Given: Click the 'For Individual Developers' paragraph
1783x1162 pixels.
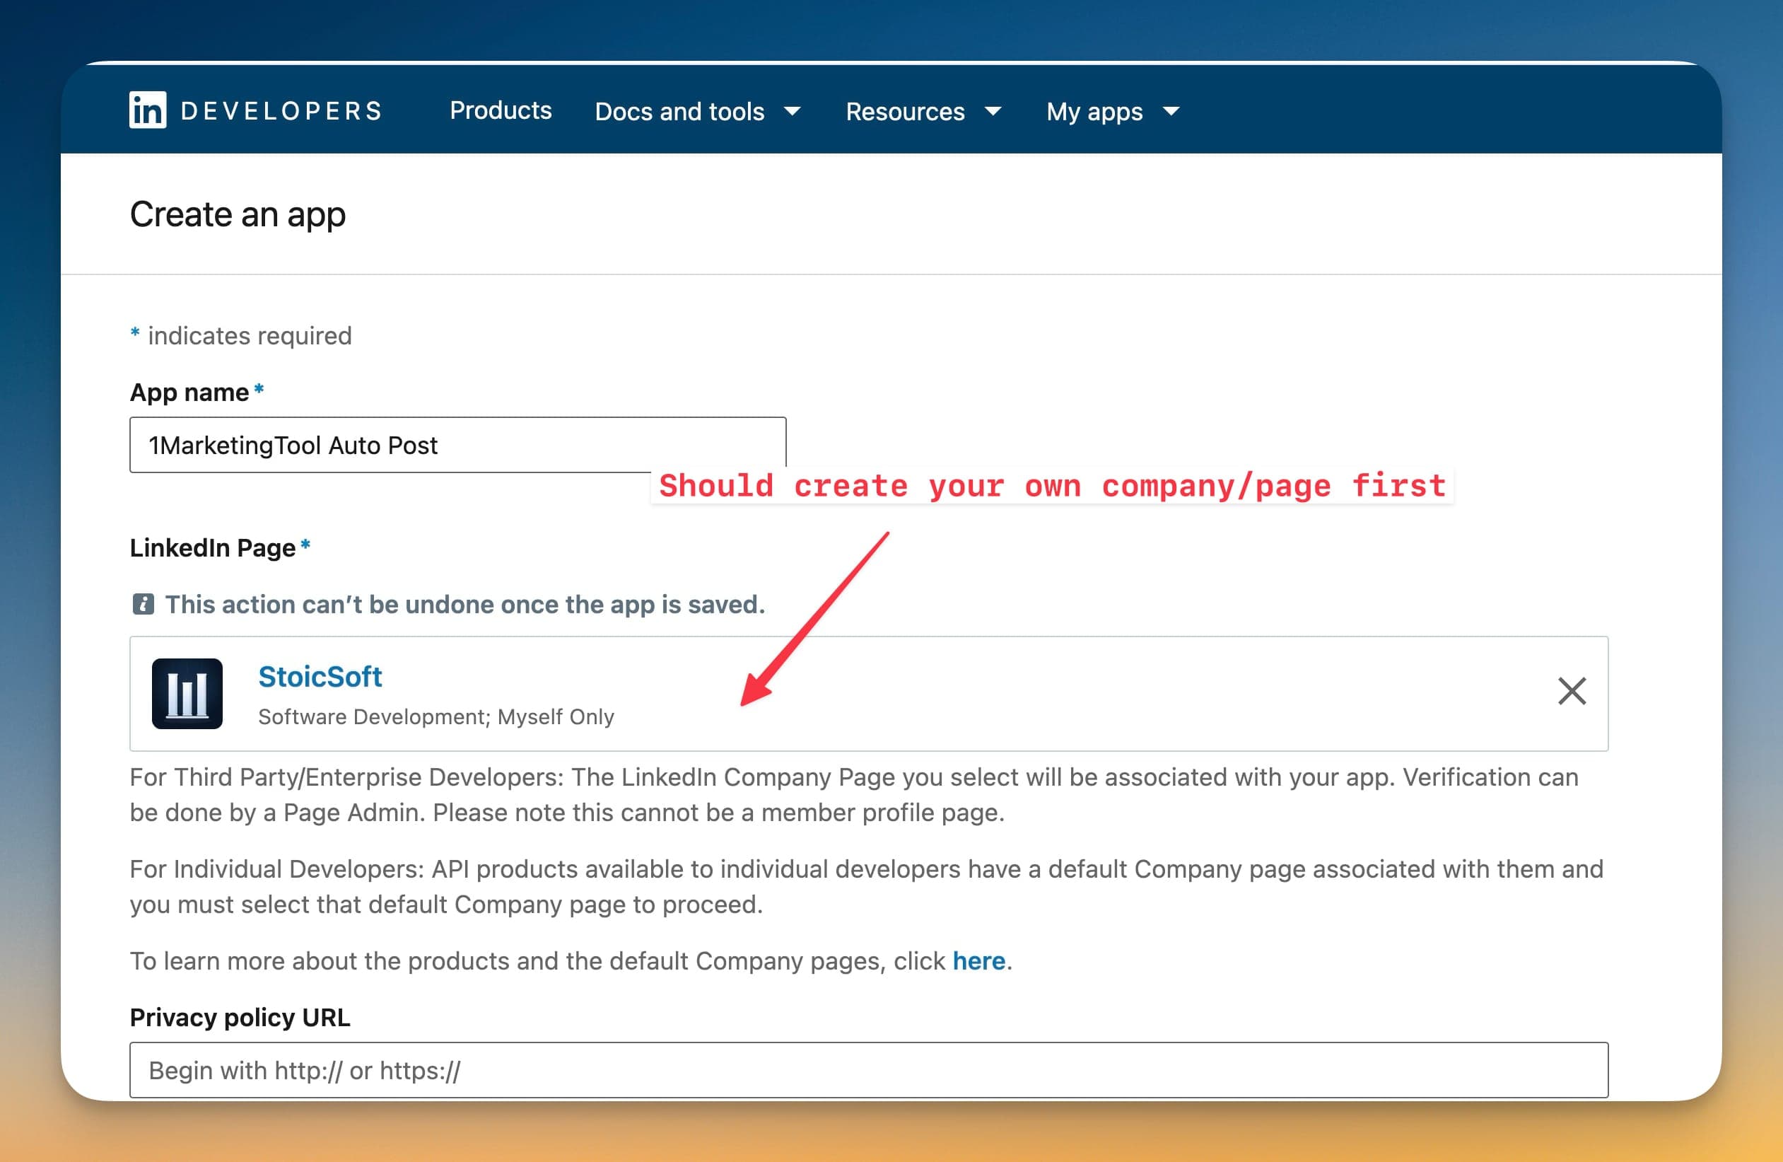Looking at the screenshot, I should pyautogui.click(x=867, y=887).
